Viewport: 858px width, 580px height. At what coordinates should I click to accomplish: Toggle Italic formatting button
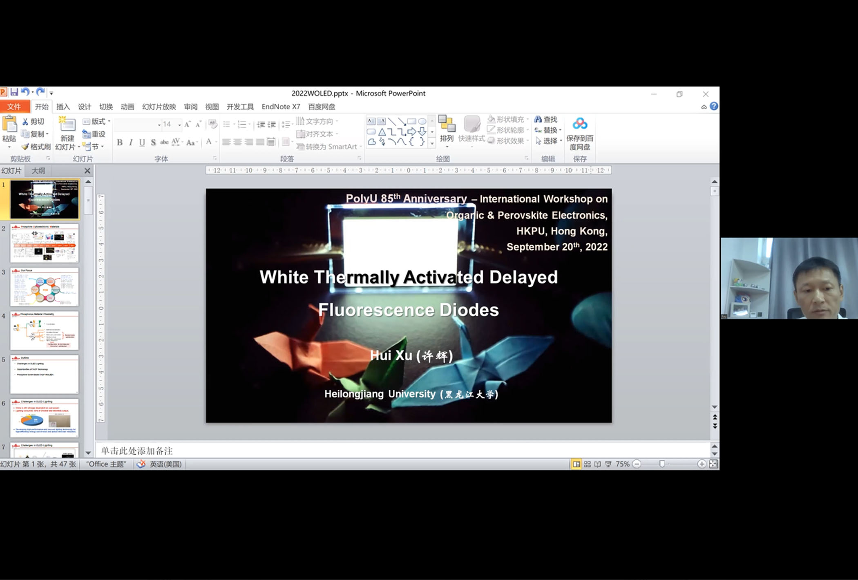click(x=131, y=142)
